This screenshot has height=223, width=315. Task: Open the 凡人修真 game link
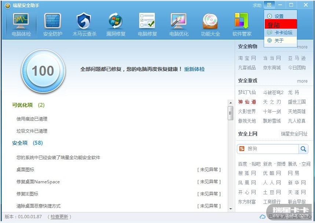297,121
